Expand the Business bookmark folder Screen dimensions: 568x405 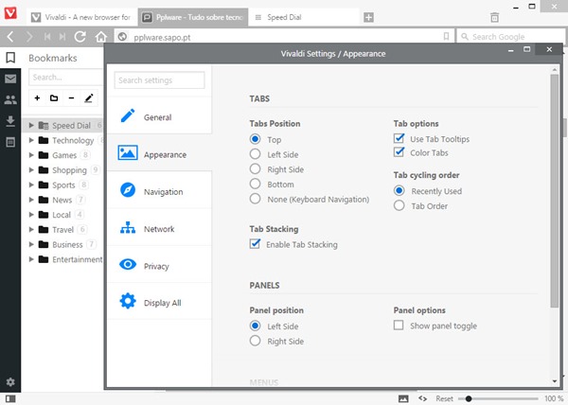pyautogui.click(x=31, y=244)
